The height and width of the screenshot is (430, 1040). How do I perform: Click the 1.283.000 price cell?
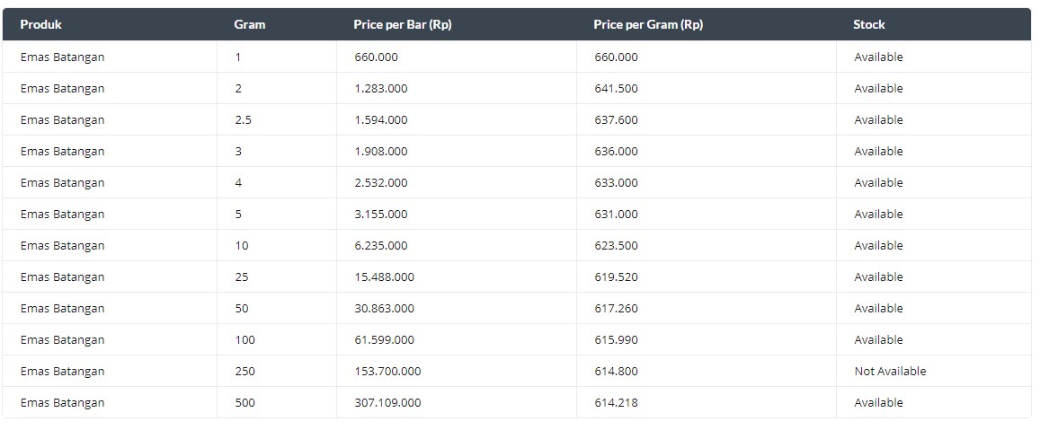coord(381,88)
